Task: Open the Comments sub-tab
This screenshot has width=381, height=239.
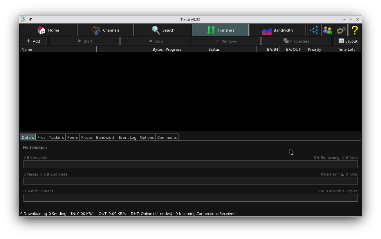Action: pos(167,137)
